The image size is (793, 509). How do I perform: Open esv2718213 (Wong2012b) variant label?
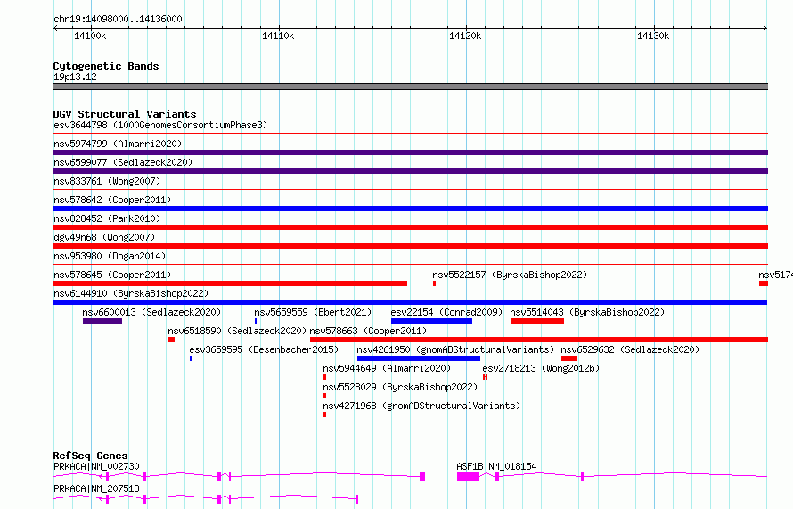point(541,368)
